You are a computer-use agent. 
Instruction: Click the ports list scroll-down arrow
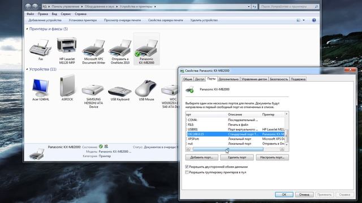point(287,144)
